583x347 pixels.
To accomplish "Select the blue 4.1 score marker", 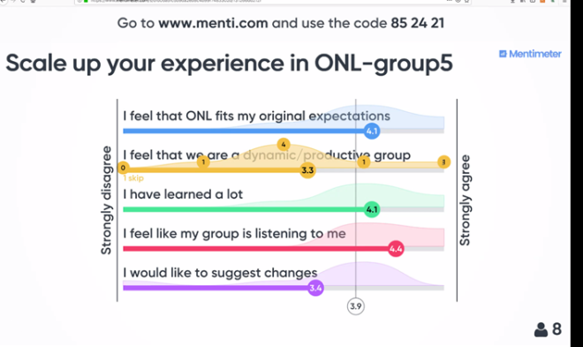I will 372,131.
